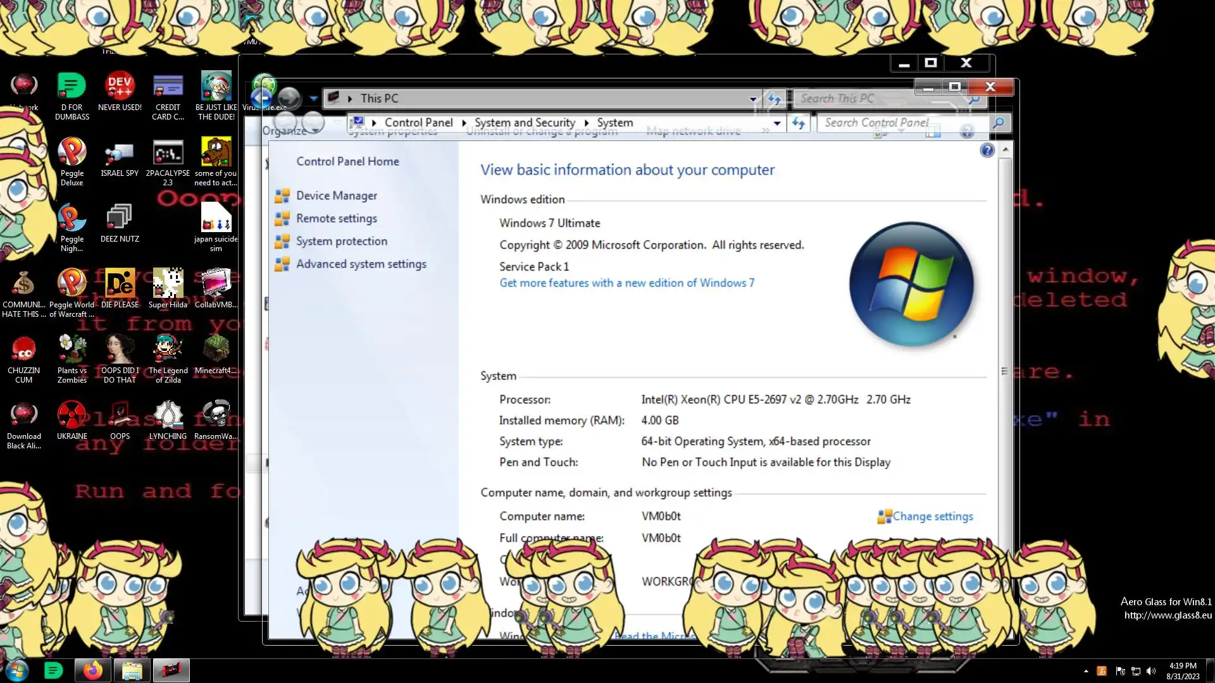Click the Change settings link

point(932,516)
